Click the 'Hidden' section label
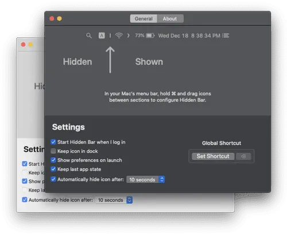287x234 pixels. pyautogui.click(x=77, y=62)
